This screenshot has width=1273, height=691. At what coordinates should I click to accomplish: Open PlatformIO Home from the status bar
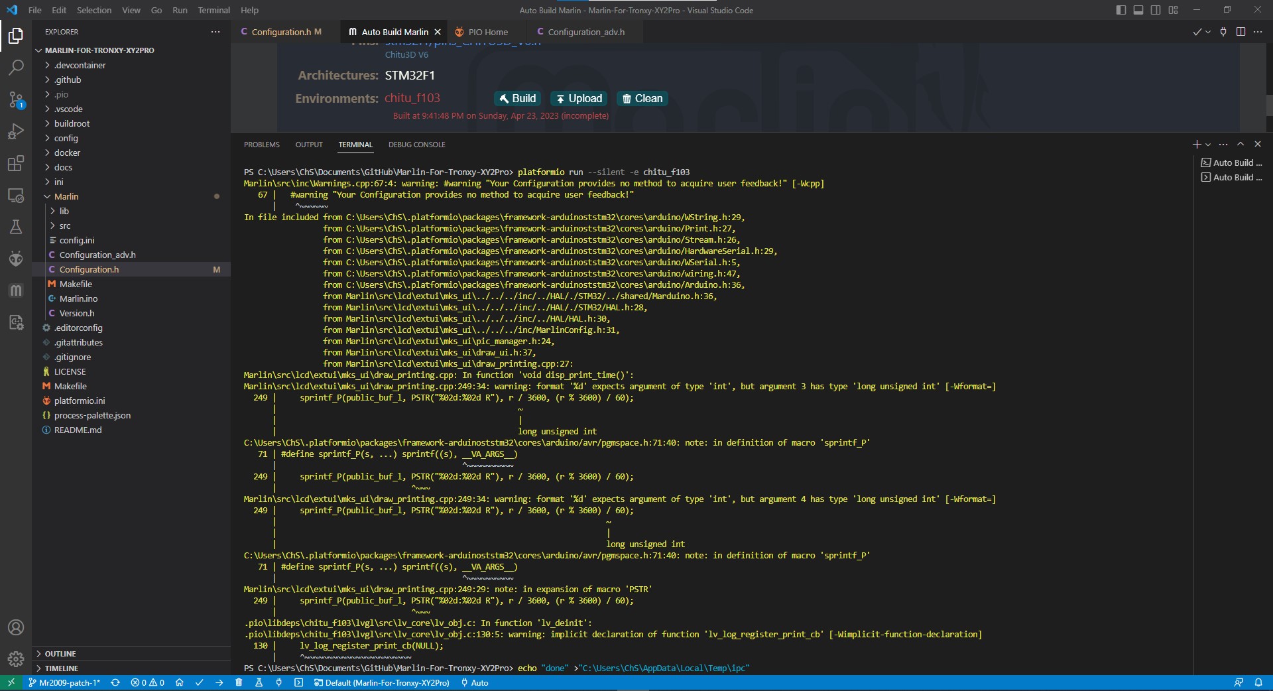[180, 683]
